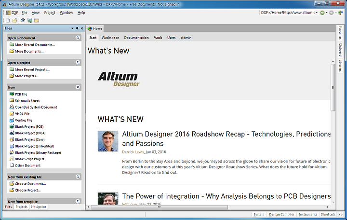Image resolution: width=347 pixels, height=220 pixels.
Task: Select the Workspace page tab
Action: click(x=110, y=38)
